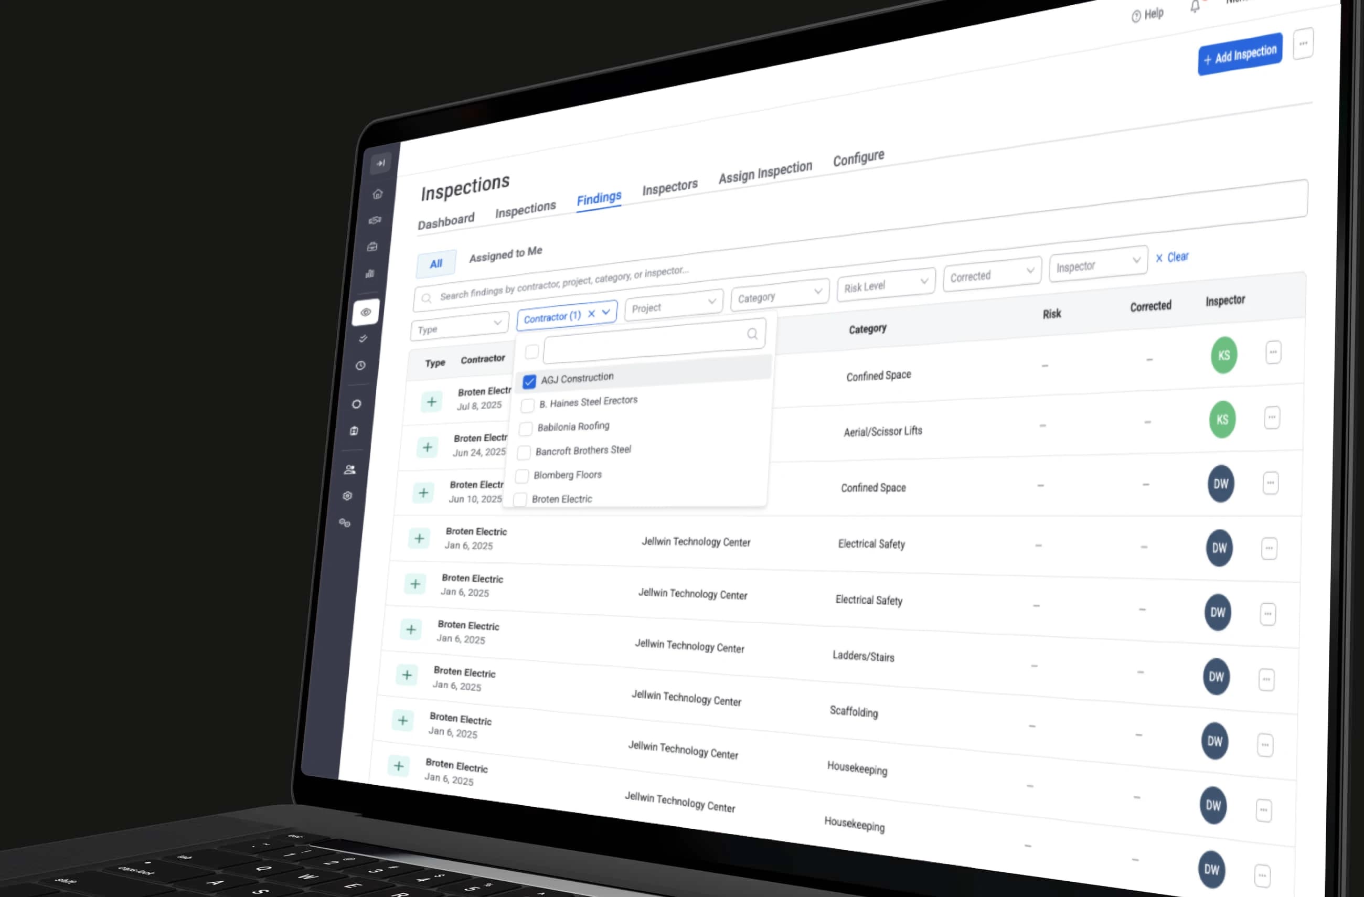Open the more menu for the Aerial/Scissor Lifts row
The image size is (1364, 897).
click(1272, 417)
